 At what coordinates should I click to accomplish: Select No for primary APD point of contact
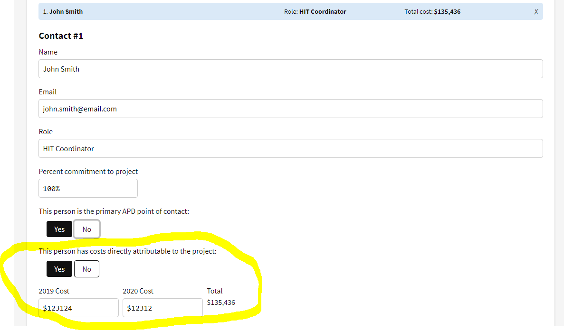pyautogui.click(x=86, y=229)
